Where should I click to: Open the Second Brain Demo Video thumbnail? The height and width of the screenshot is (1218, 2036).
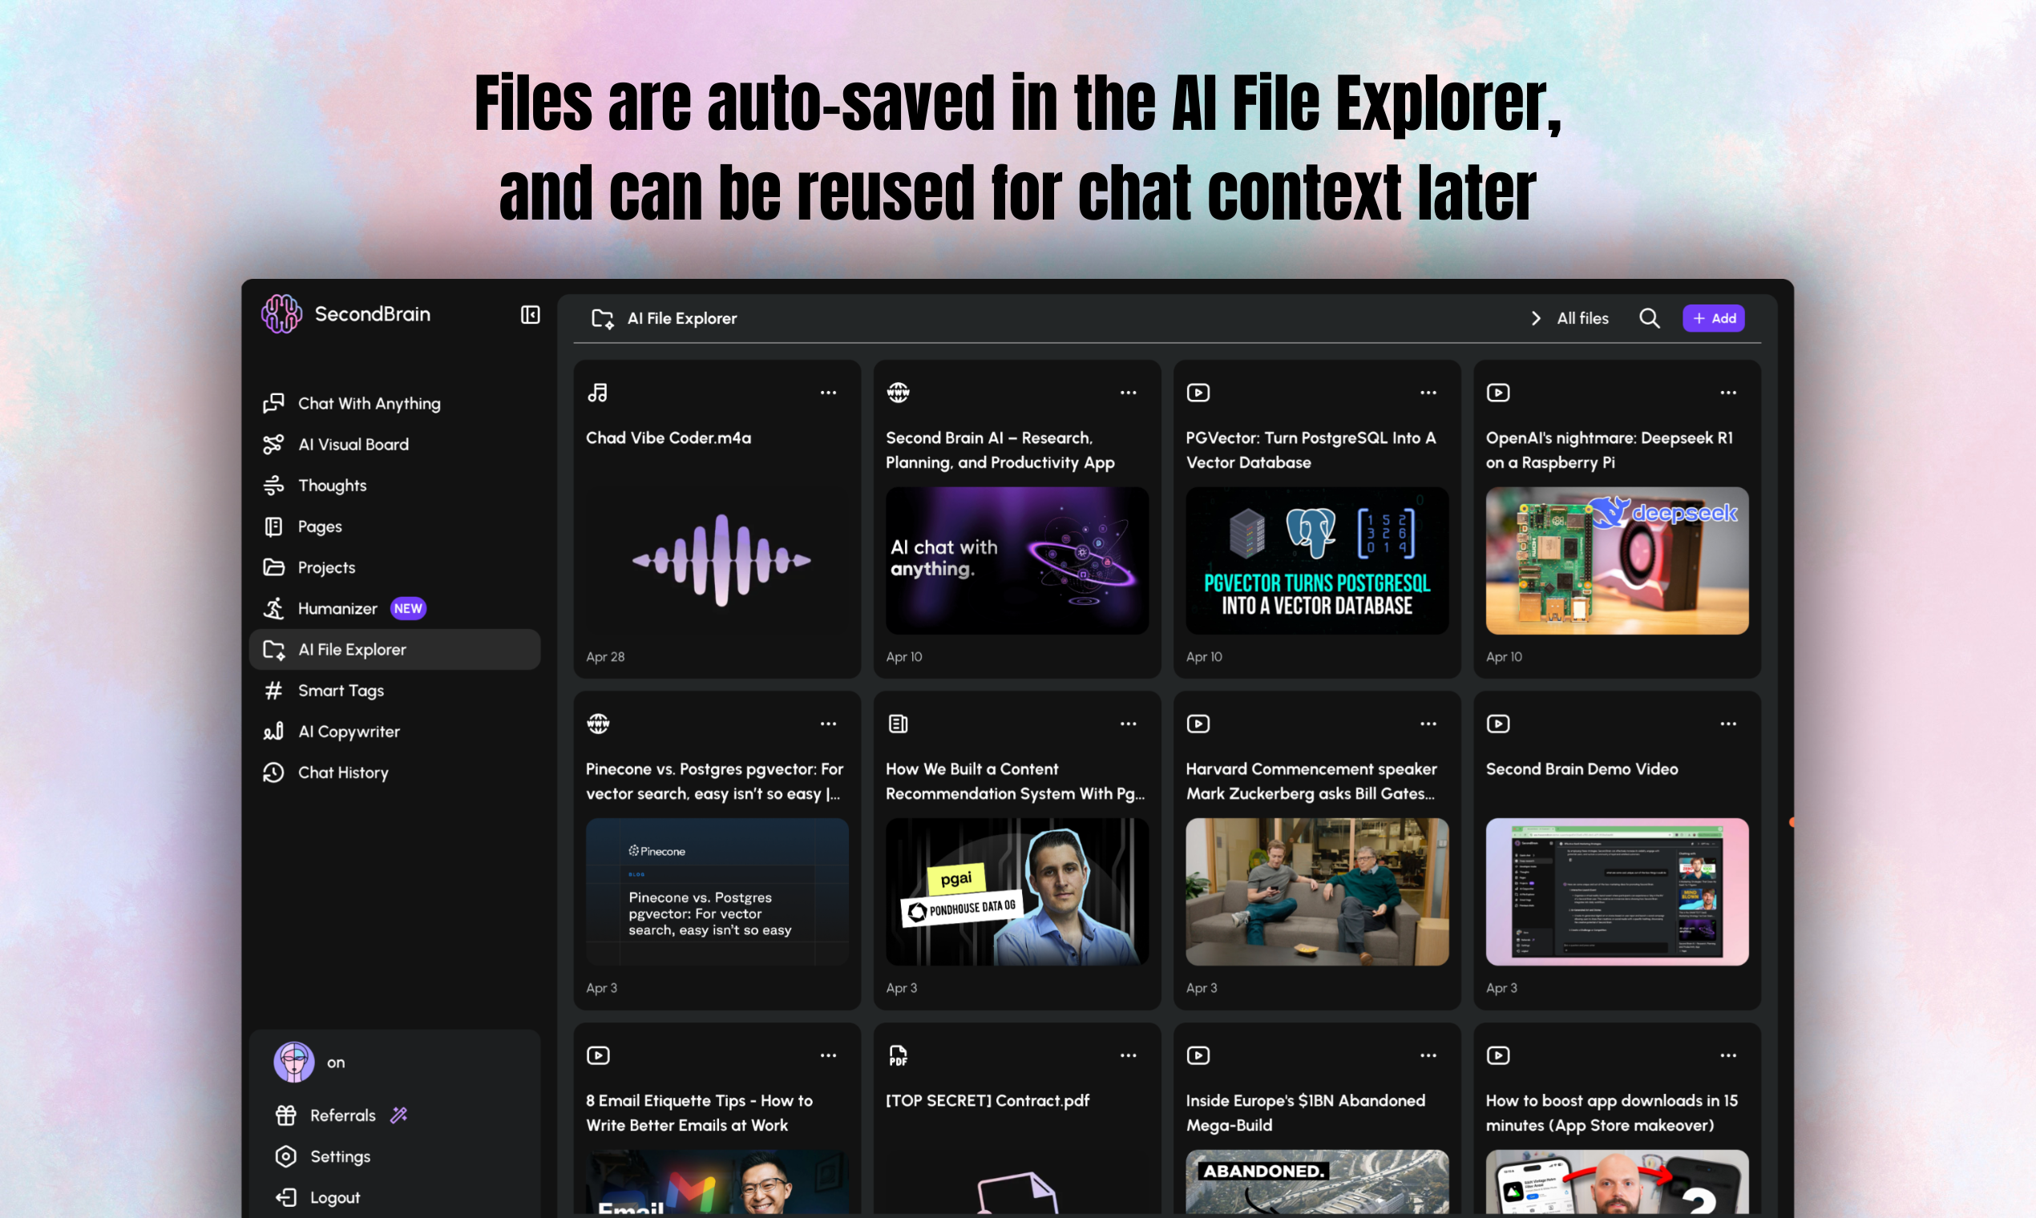click(1617, 891)
